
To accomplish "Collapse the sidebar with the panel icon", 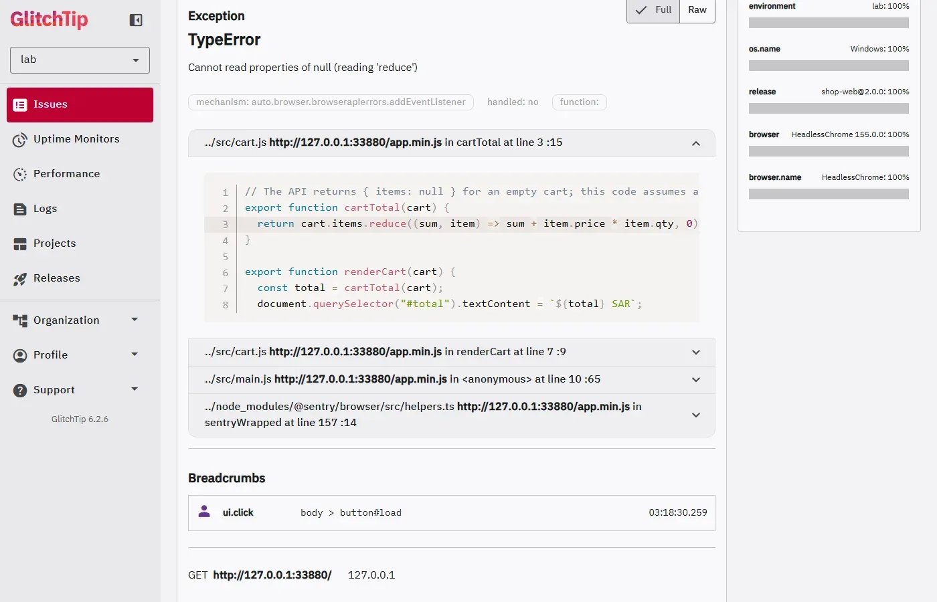I will (x=136, y=20).
